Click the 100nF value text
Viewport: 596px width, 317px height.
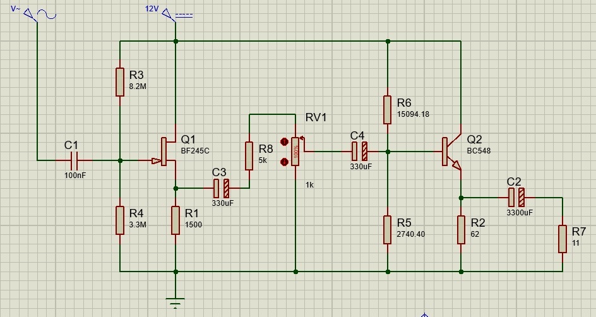point(75,175)
